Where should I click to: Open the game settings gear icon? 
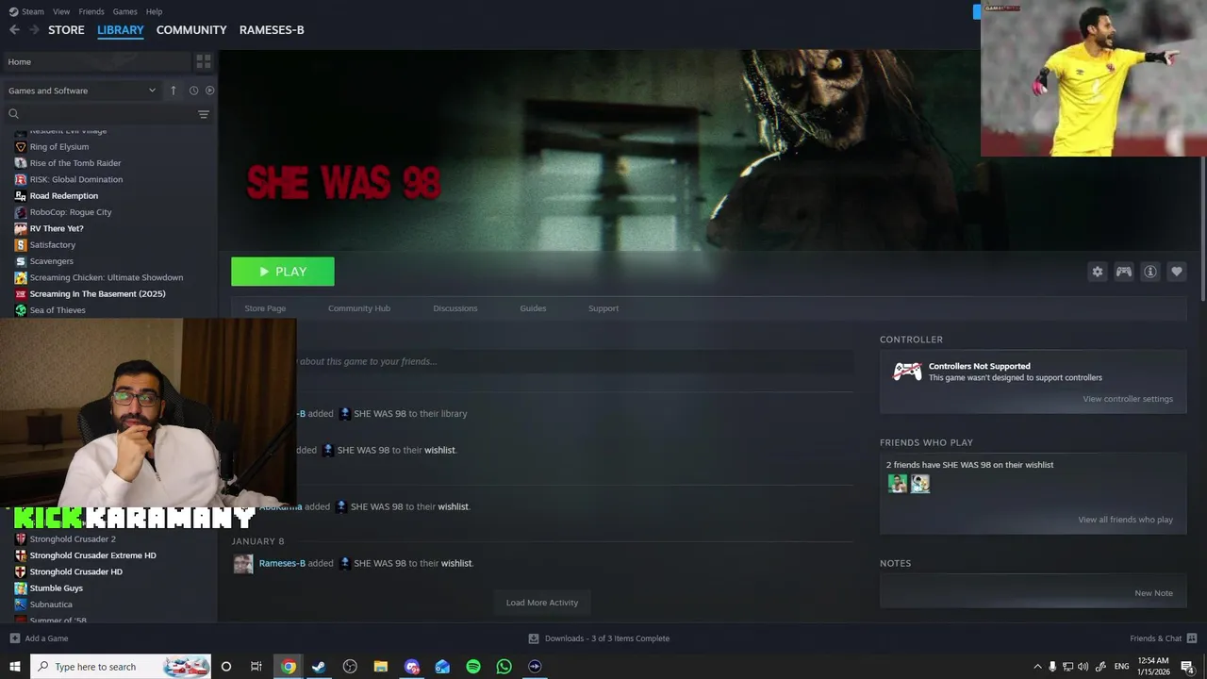pyautogui.click(x=1098, y=272)
